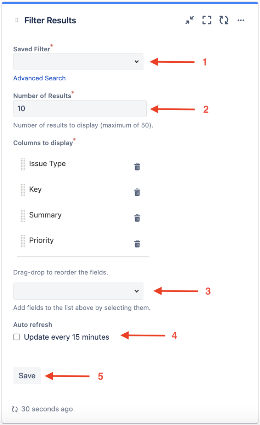Viewport: 260px width, 425px height.
Task: Click the gadget drag handle beside the title
Action: point(17,21)
